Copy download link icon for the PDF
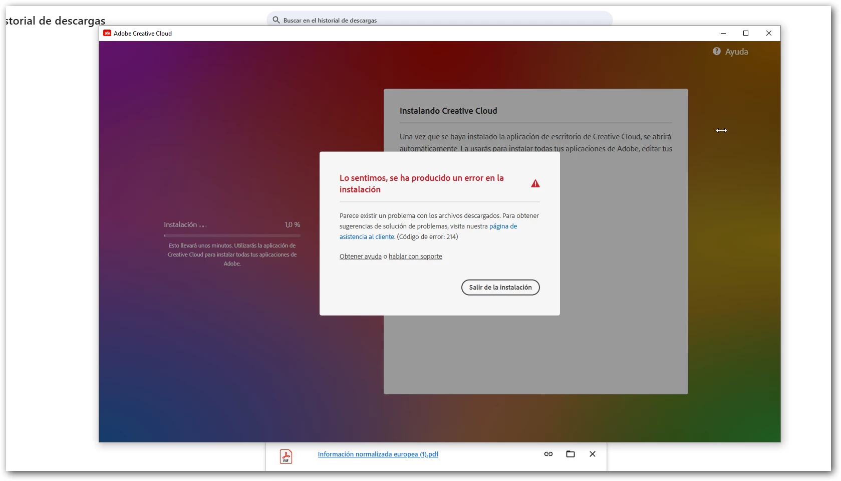Viewport: 841px width, 481px height. (548, 454)
